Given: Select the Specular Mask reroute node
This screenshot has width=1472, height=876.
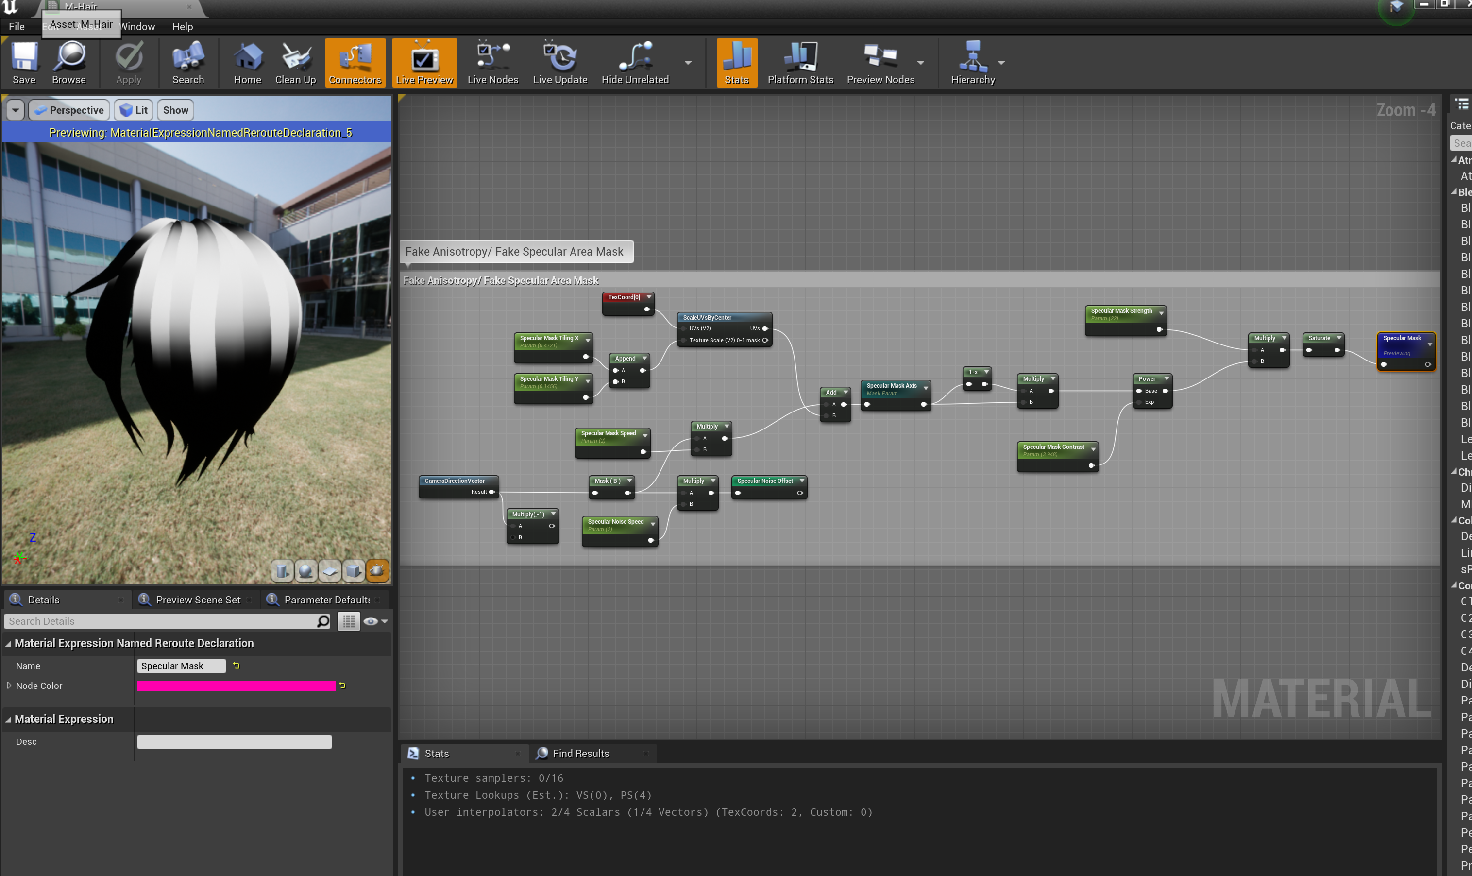Looking at the screenshot, I should (1406, 351).
